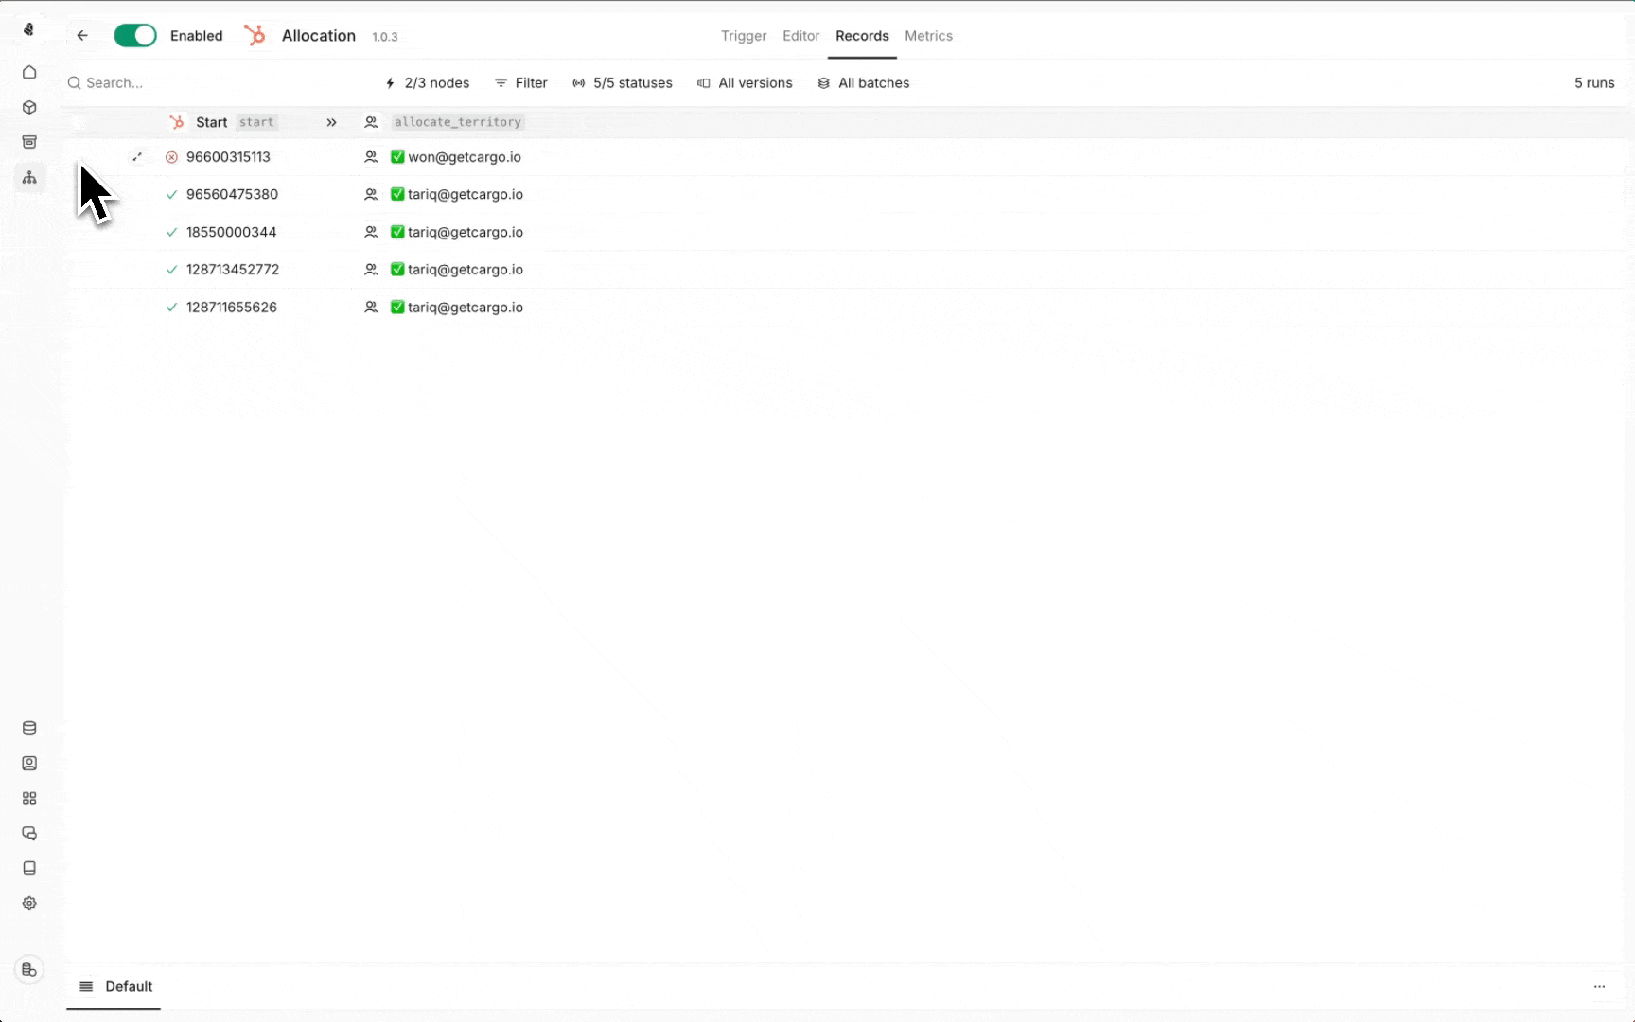Open record 96600315113

228,157
